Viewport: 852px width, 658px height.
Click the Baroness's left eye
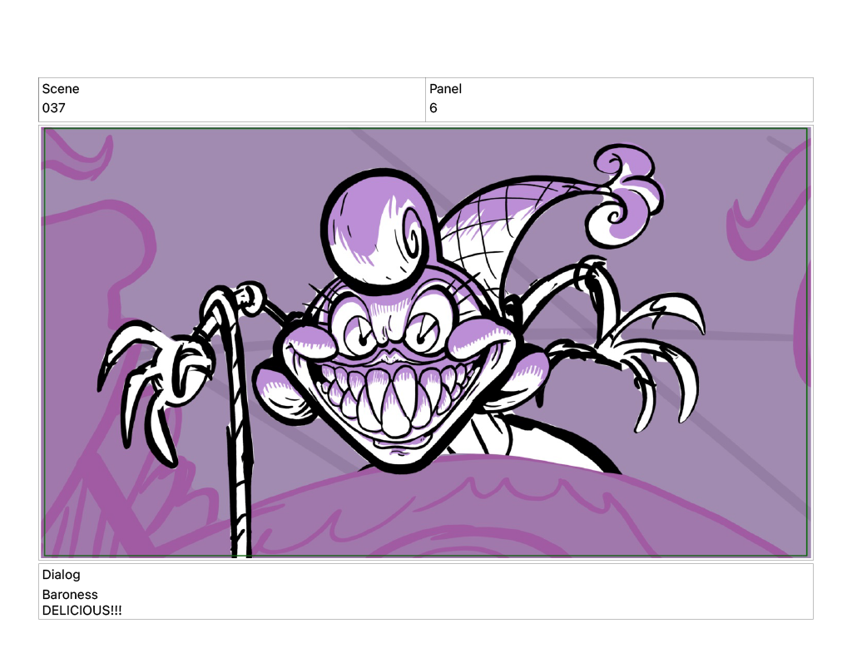pos(359,333)
